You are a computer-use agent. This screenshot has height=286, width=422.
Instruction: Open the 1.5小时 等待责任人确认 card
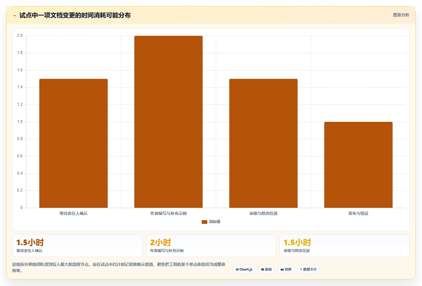pos(77,245)
